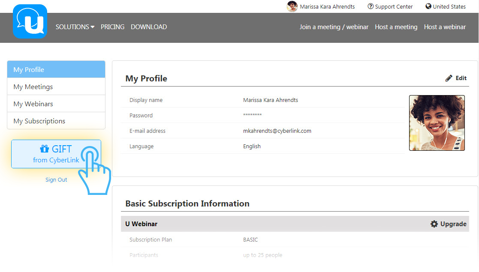Expand the SOLUTIONS dropdown menu
479x272 pixels.
(x=75, y=27)
